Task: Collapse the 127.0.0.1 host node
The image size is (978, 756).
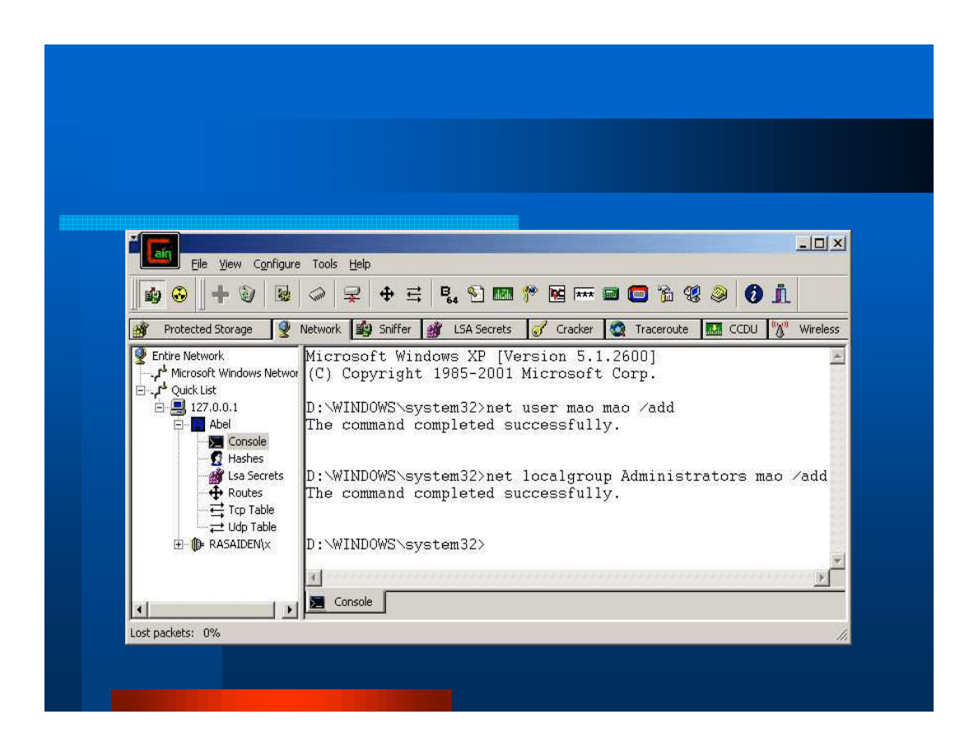Action: [x=160, y=408]
